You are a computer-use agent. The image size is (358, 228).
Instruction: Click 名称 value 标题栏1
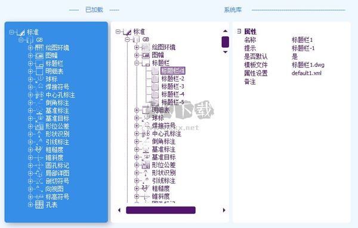tap(302, 40)
